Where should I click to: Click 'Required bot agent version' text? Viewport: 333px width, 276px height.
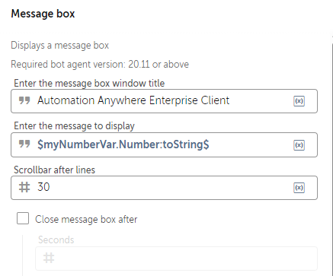(x=100, y=65)
